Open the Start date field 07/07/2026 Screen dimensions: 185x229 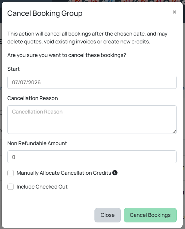click(92, 82)
